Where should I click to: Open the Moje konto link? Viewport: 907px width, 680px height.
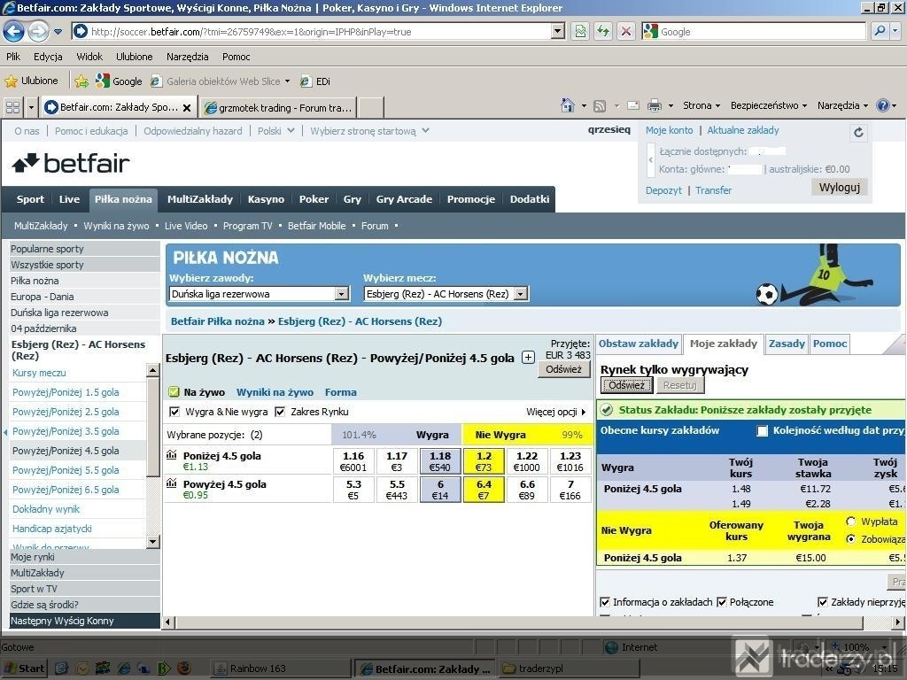[x=669, y=130]
